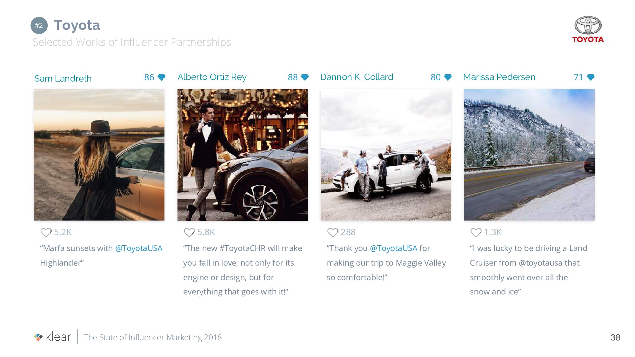Viewport: 635px width, 357px height.
Task: Open the snowy mountain road photo
Action: point(529,155)
